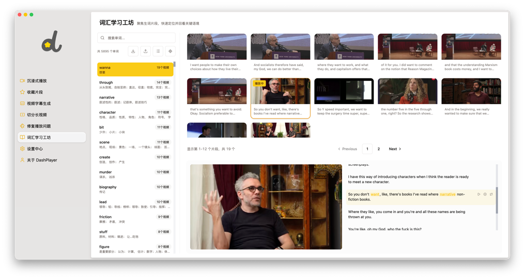The image size is (525, 279).
Task: Select the word 'friction' in the list
Action: [x=135, y=219]
